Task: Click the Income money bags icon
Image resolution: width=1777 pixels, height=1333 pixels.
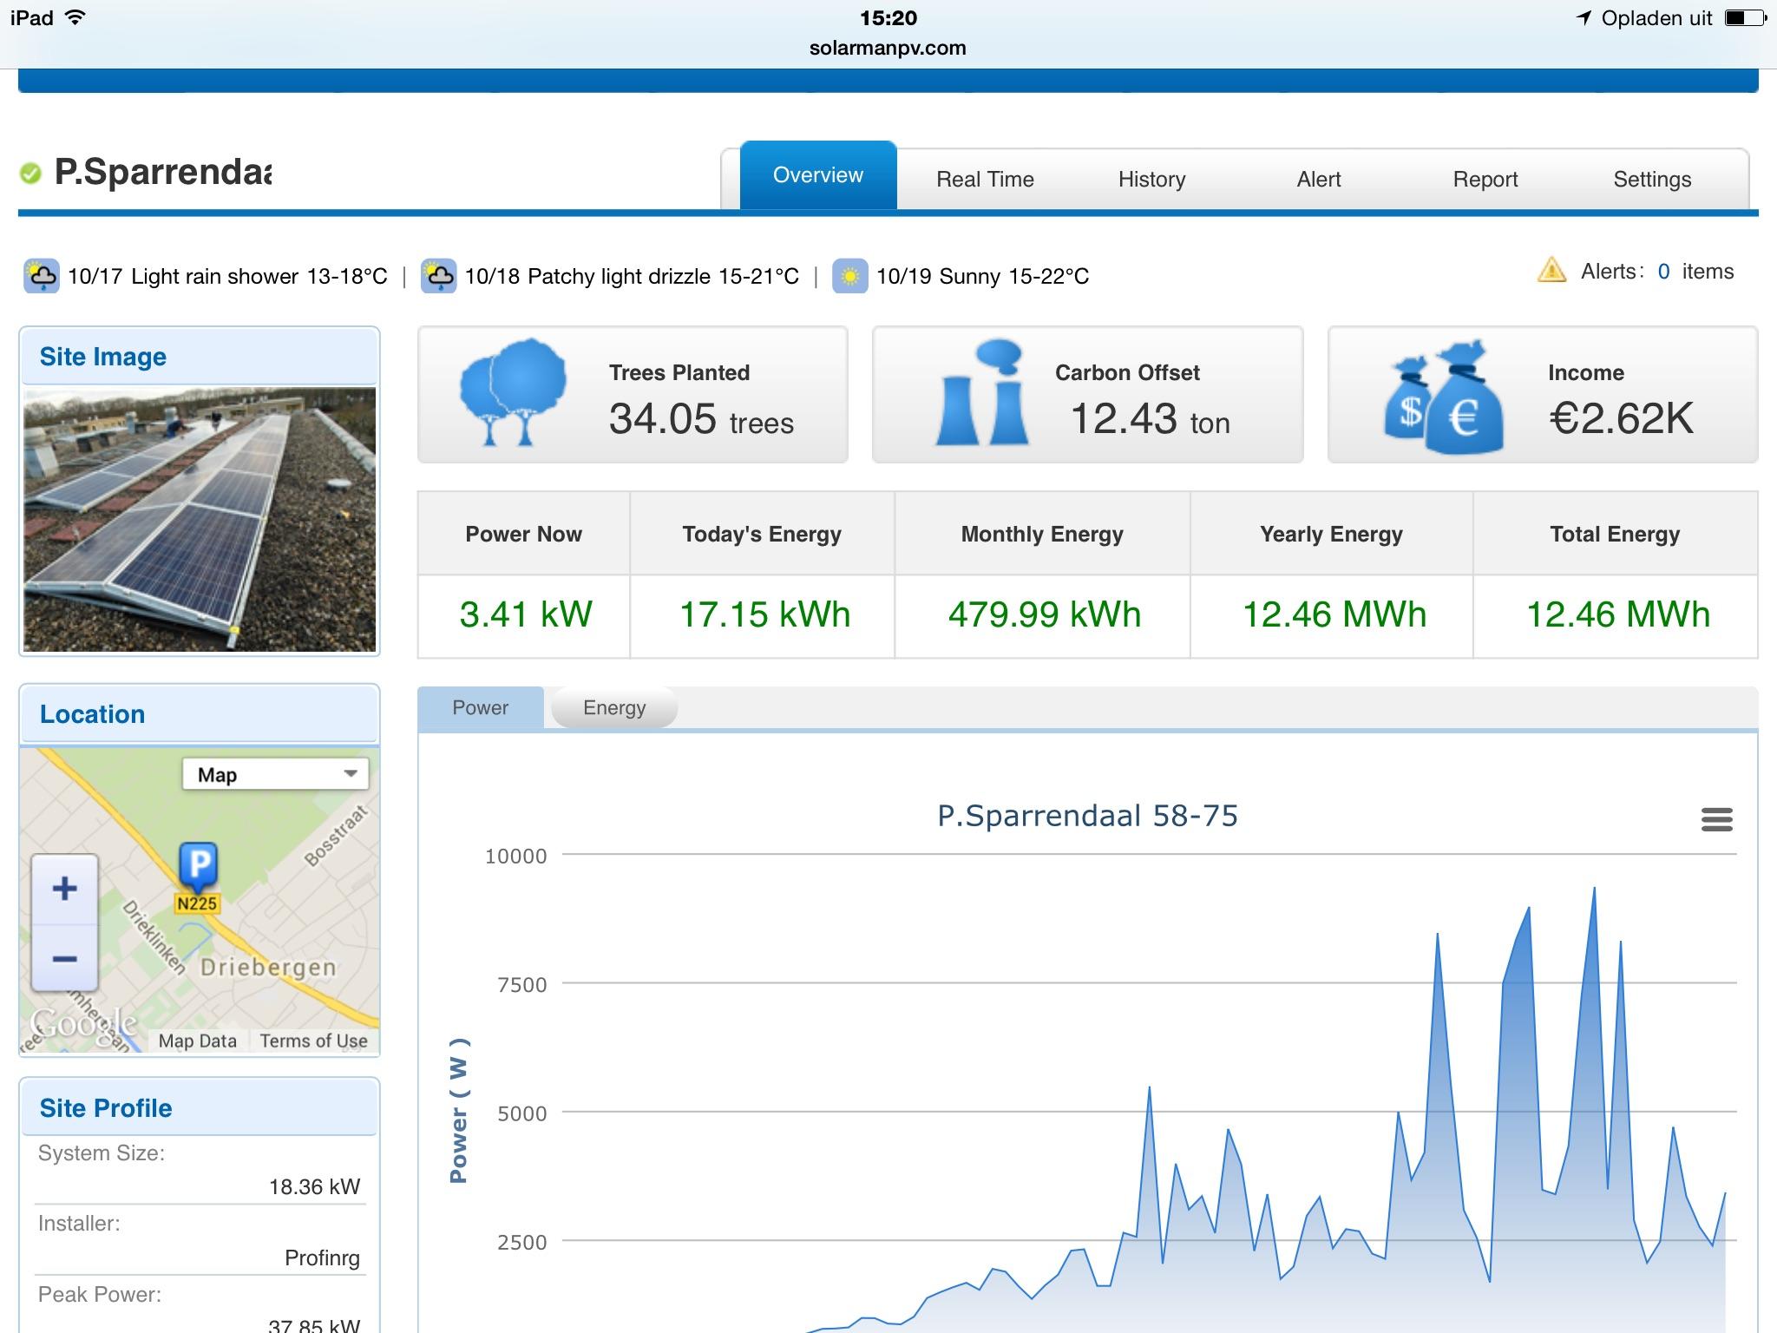Action: [1443, 397]
